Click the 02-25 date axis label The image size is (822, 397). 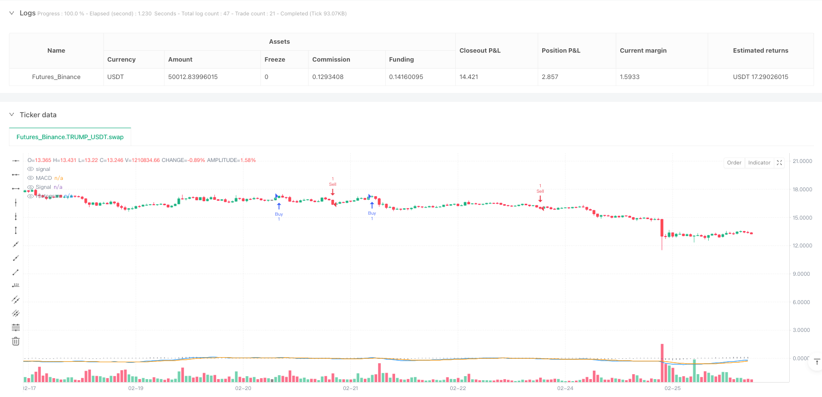tap(672, 388)
